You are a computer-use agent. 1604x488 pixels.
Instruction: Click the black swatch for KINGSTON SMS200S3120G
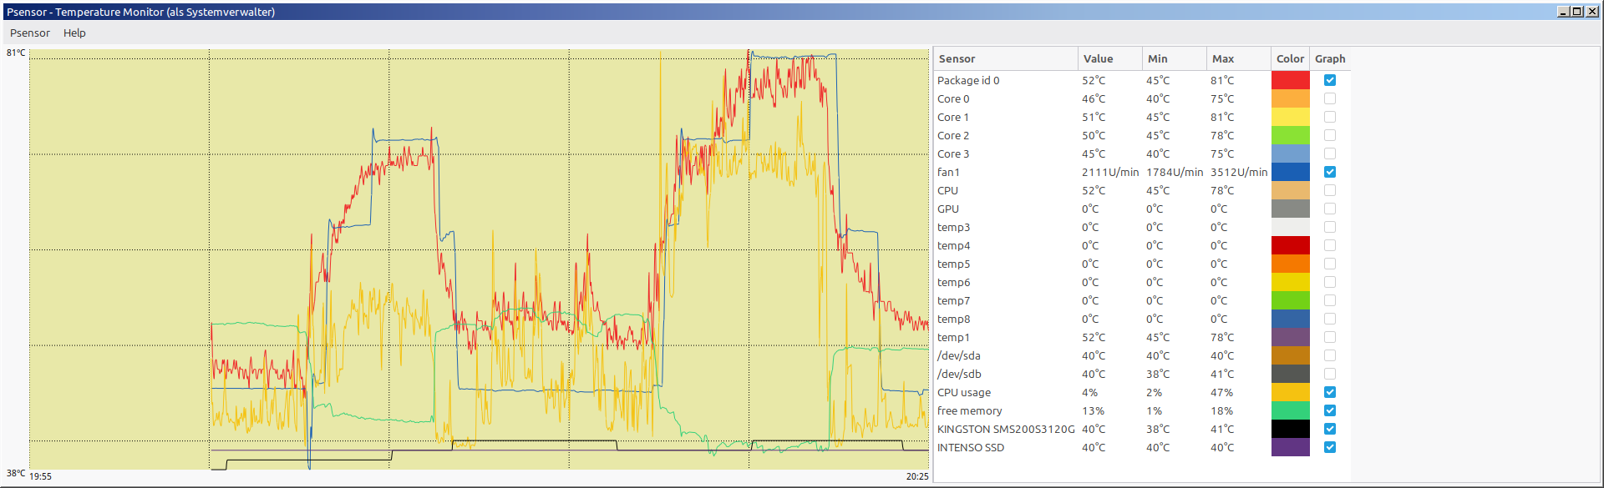(x=1290, y=429)
